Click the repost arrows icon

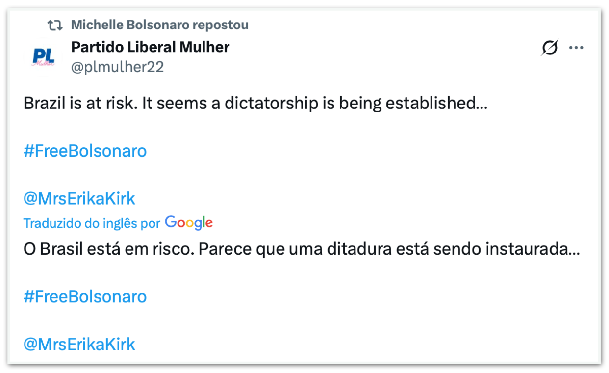(55, 25)
